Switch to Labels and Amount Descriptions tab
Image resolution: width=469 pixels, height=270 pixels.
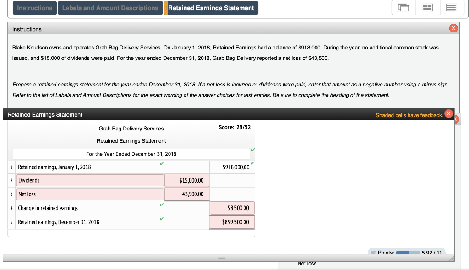(x=110, y=8)
